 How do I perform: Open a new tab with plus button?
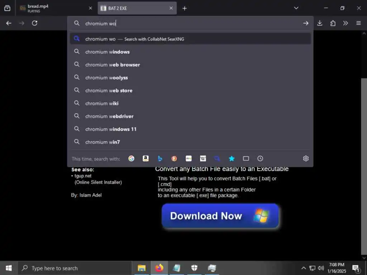click(185, 9)
